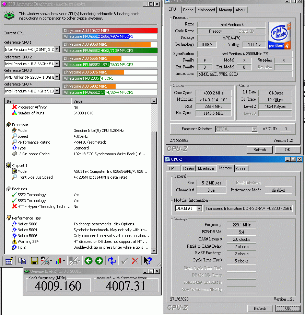Image resolution: width=305 pixels, height=315 pixels.
Task: Click the blue Whetstone 2686/4974 MFLOPS bar
Action: 110,36
